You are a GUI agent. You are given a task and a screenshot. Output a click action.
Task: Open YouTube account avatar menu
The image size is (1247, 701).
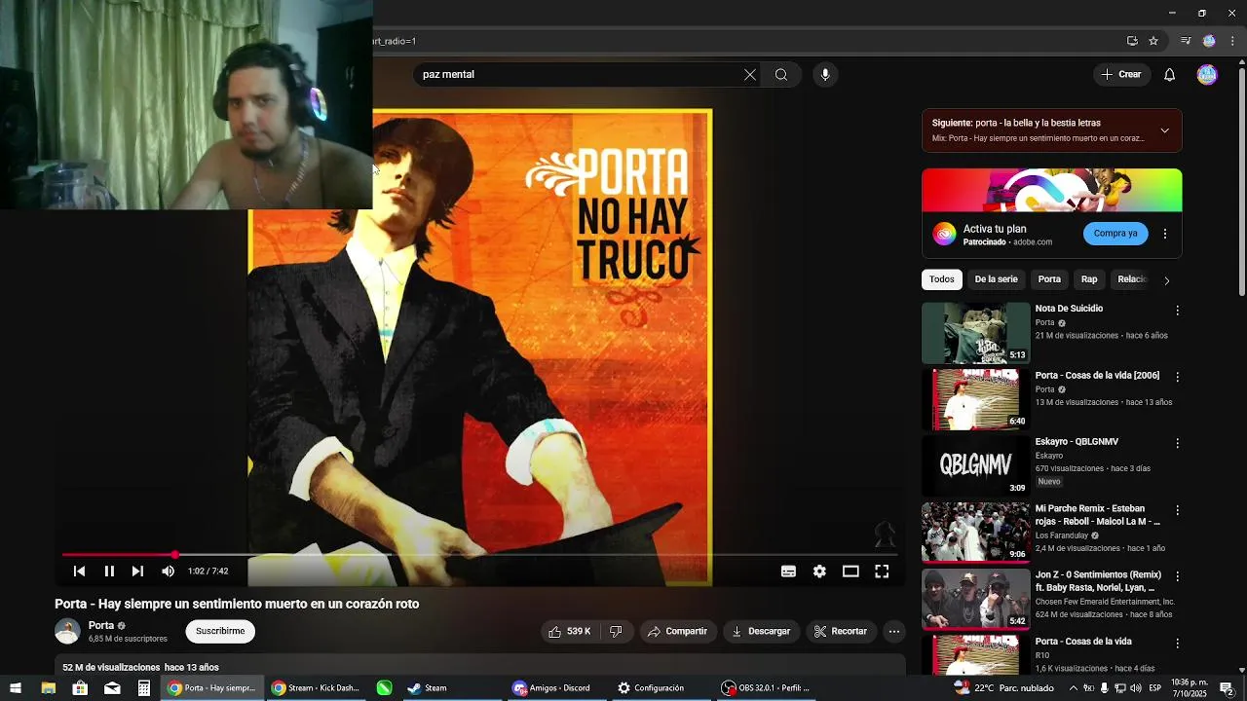click(1207, 75)
